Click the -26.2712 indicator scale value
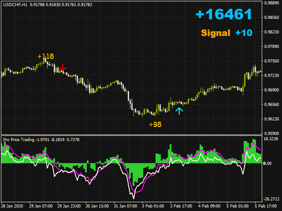Image resolution: width=282 pixels, height=211 pixels. tap(271, 199)
